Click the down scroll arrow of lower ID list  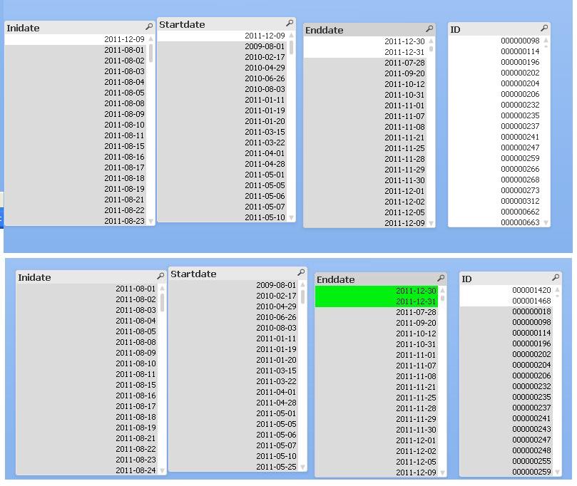coord(558,472)
